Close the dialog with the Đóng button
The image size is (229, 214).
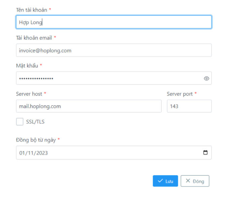195,181
